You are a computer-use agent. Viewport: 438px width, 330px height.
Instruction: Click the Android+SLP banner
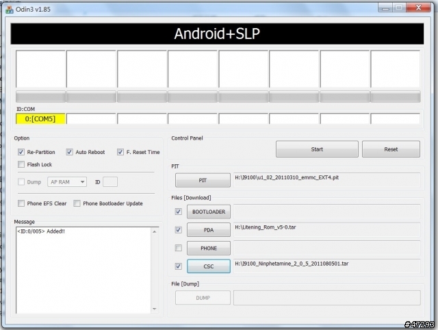pos(217,34)
